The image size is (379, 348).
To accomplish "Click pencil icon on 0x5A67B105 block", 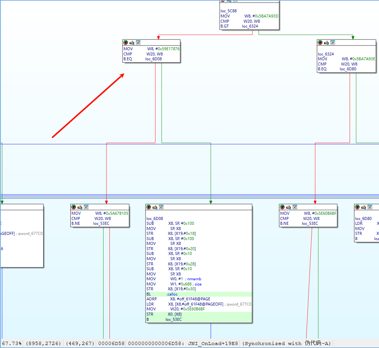I will pyautogui.click(x=80, y=207).
